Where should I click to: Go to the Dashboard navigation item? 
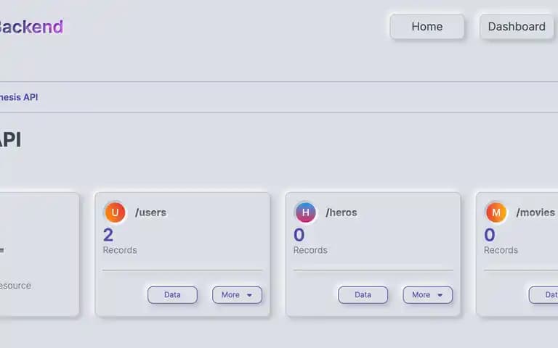coord(517,27)
